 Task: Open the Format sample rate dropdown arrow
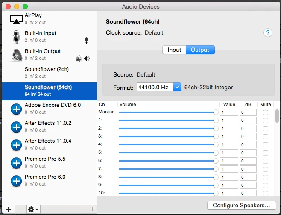point(177,87)
